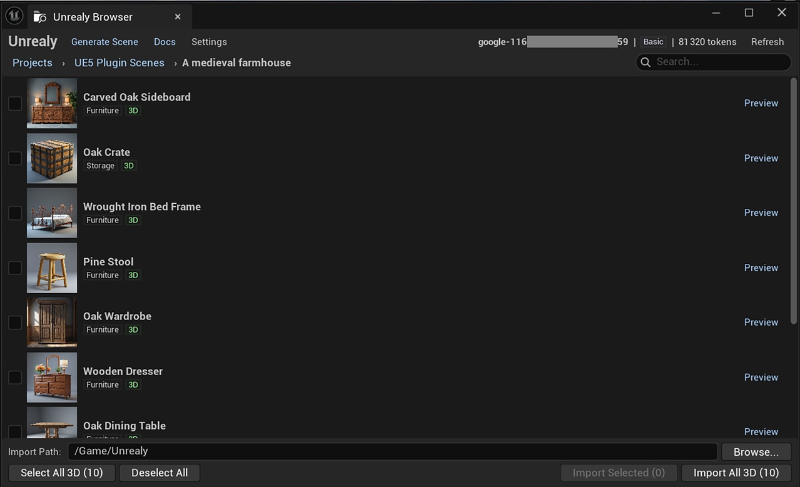This screenshot has height=487, width=800.
Task: Click the Storage tag on Oak Crate
Action: (101, 166)
